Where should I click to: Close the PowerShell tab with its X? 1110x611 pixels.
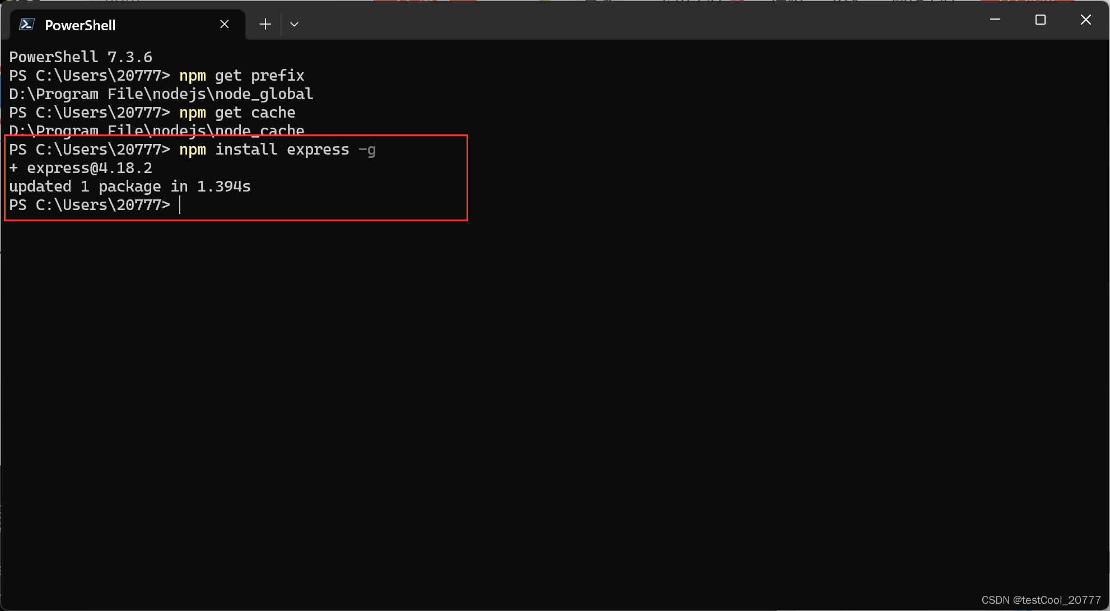pyautogui.click(x=225, y=24)
